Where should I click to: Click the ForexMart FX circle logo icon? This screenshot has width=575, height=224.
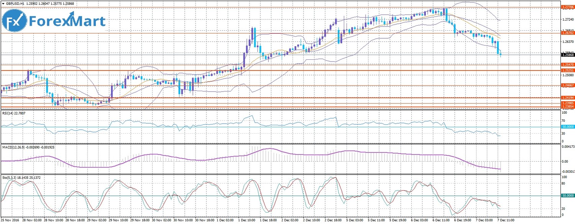point(15,21)
